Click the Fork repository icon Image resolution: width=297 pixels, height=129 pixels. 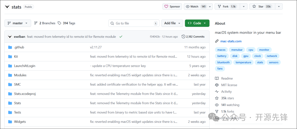pos(219,7)
